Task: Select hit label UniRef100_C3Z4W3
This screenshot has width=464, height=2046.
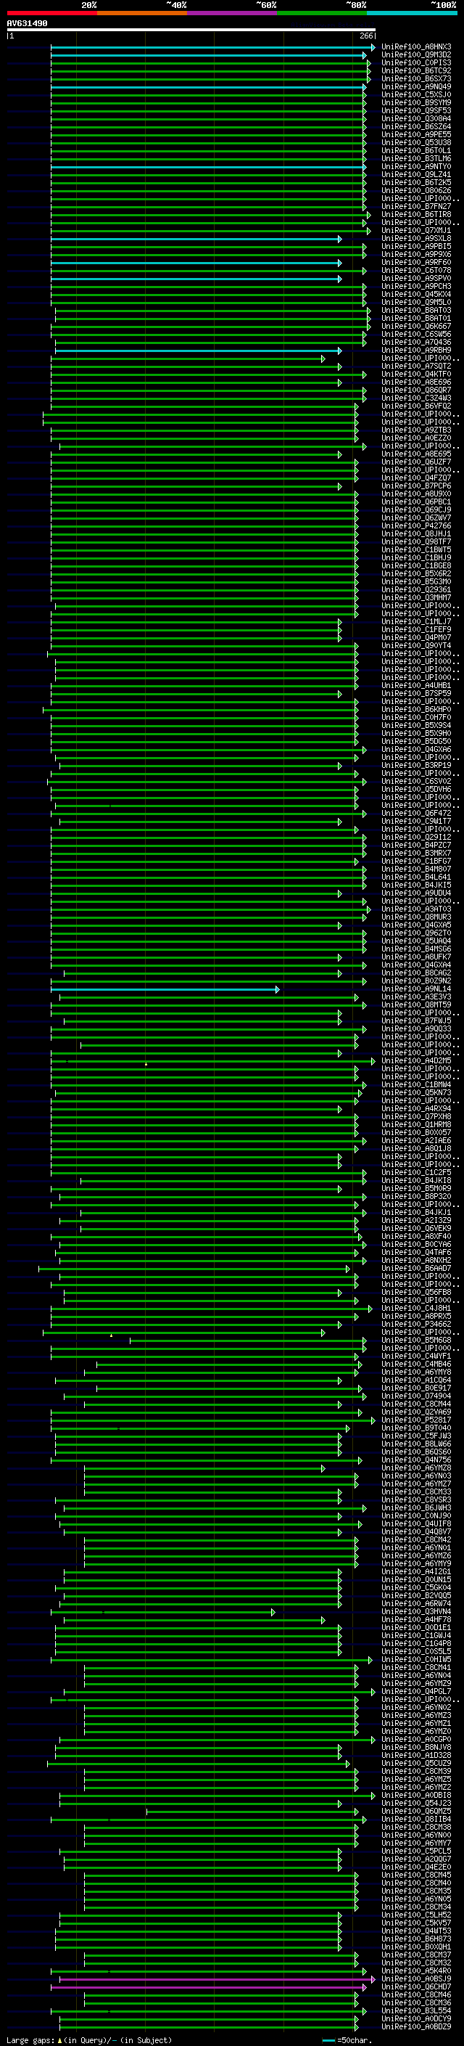Action: coord(416,398)
